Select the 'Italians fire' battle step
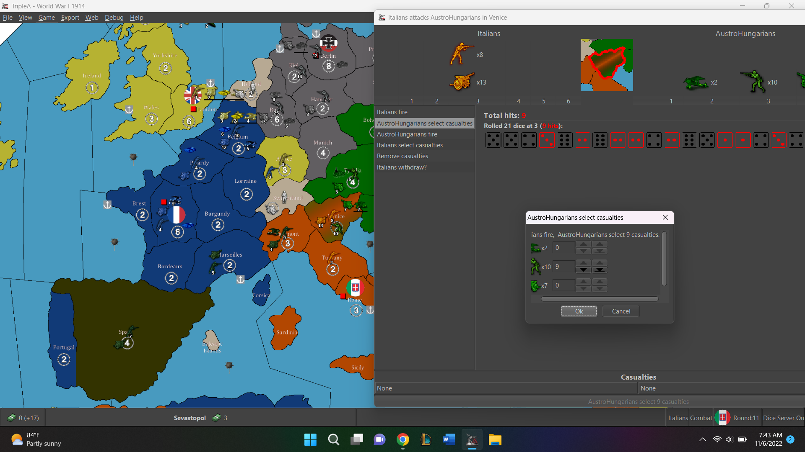The width and height of the screenshot is (805, 452). (424, 112)
